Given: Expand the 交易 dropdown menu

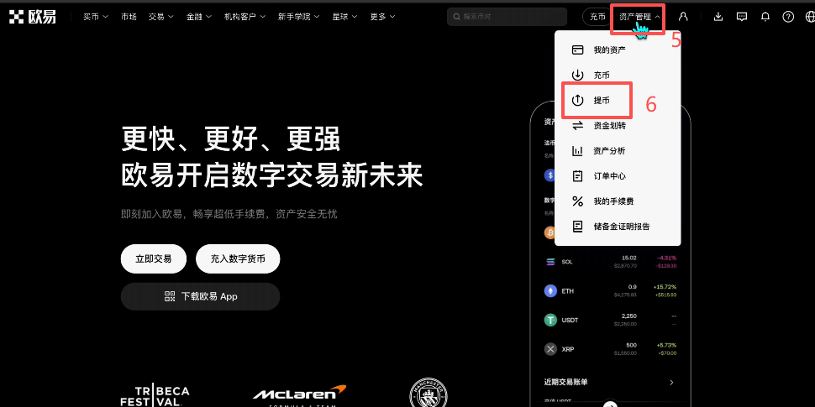Looking at the screenshot, I should (x=160, y=17).
